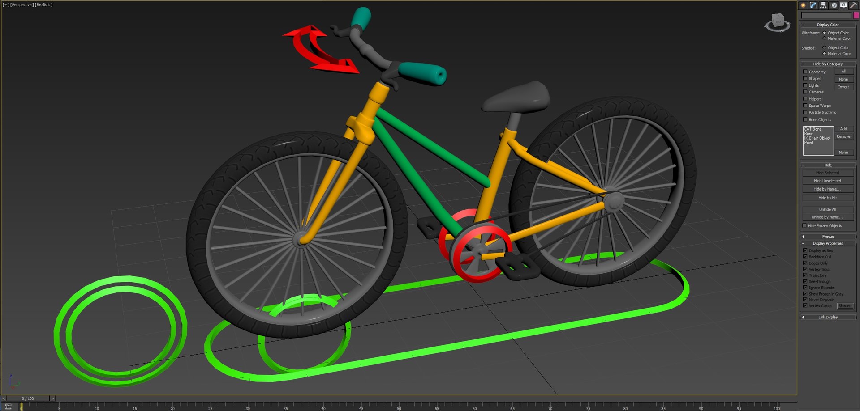860x411 pixels.
Task: Collapse the Hide rollout
Action: point(828,165)
